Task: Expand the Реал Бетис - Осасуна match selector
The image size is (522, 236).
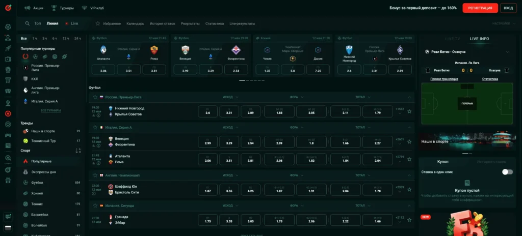Action: click(507, 51)
